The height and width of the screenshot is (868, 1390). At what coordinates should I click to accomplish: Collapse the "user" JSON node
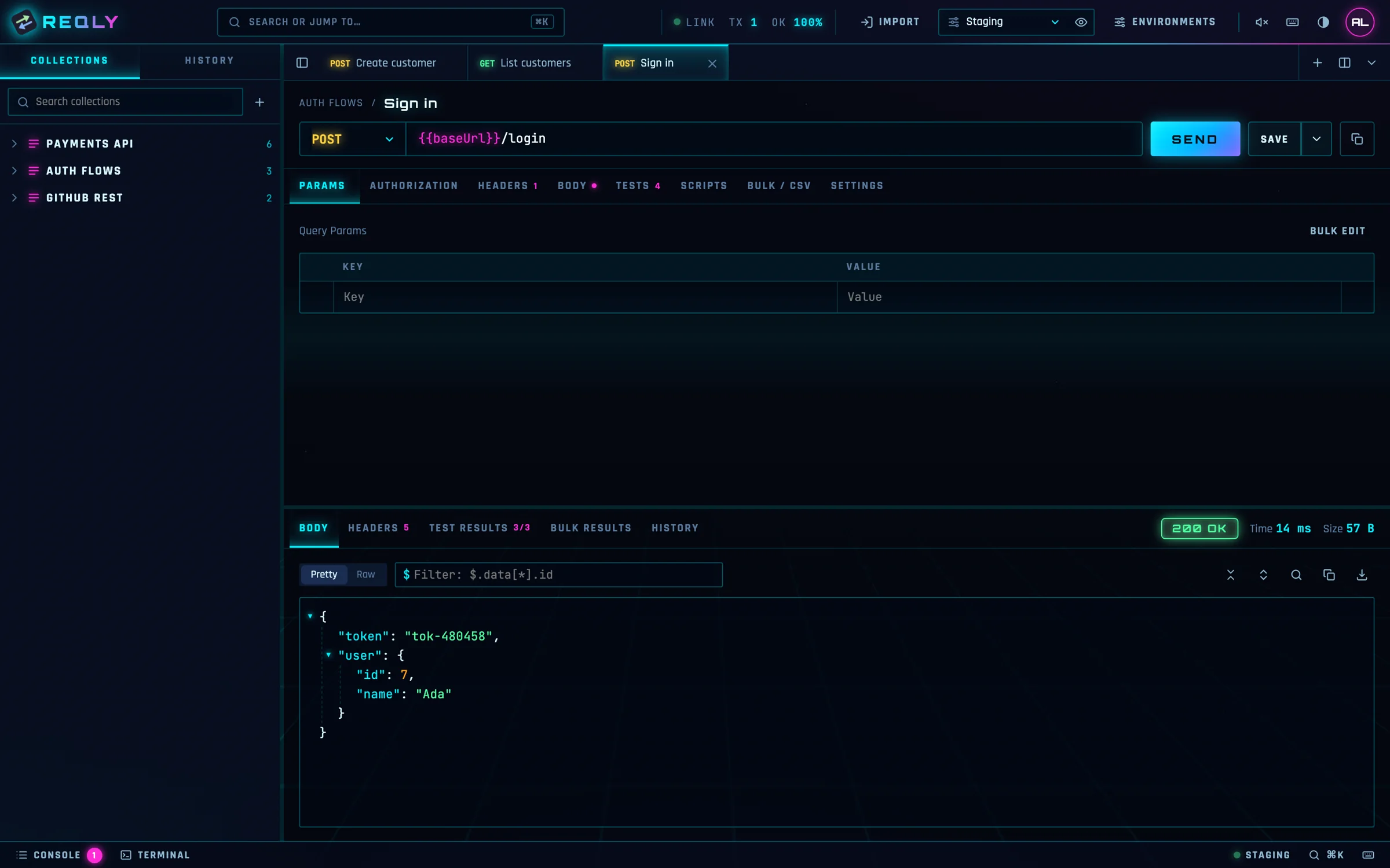point(328,654)
